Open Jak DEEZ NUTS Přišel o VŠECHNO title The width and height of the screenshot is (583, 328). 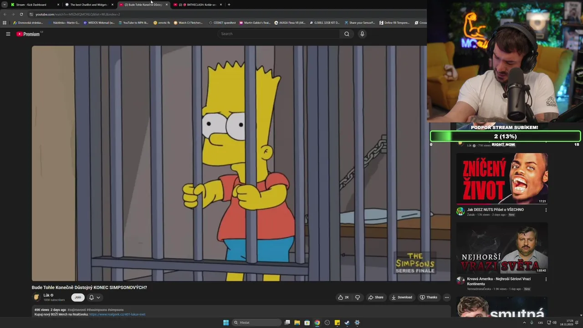click(x=495, y=210)
